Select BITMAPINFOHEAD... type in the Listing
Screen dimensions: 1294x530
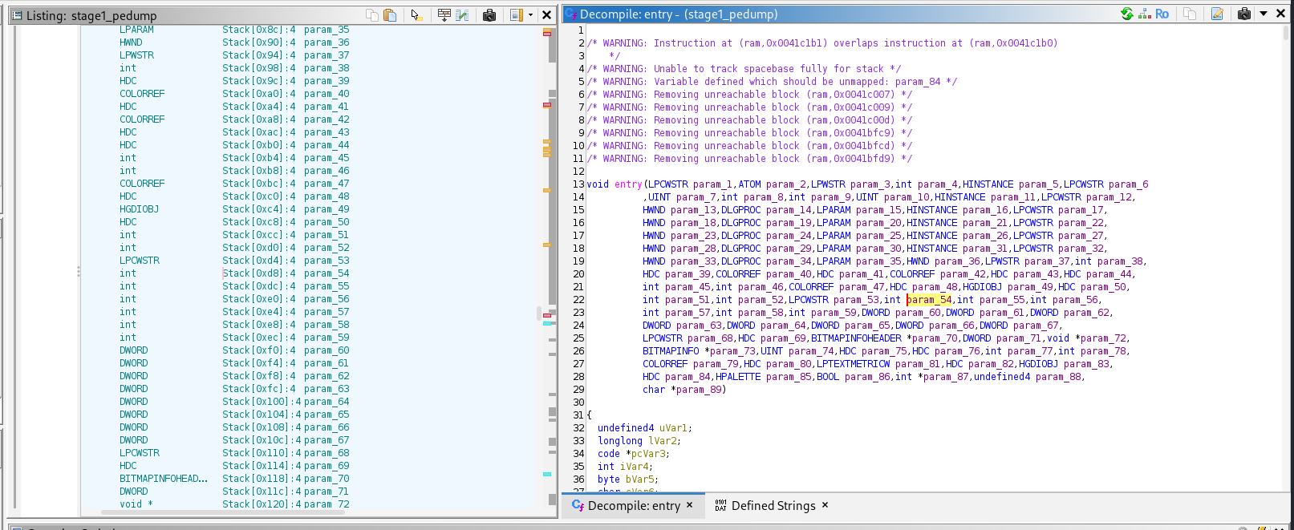[x=164, y=479]
